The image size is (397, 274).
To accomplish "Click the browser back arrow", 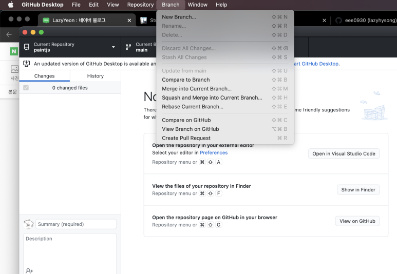I will 9,34.
